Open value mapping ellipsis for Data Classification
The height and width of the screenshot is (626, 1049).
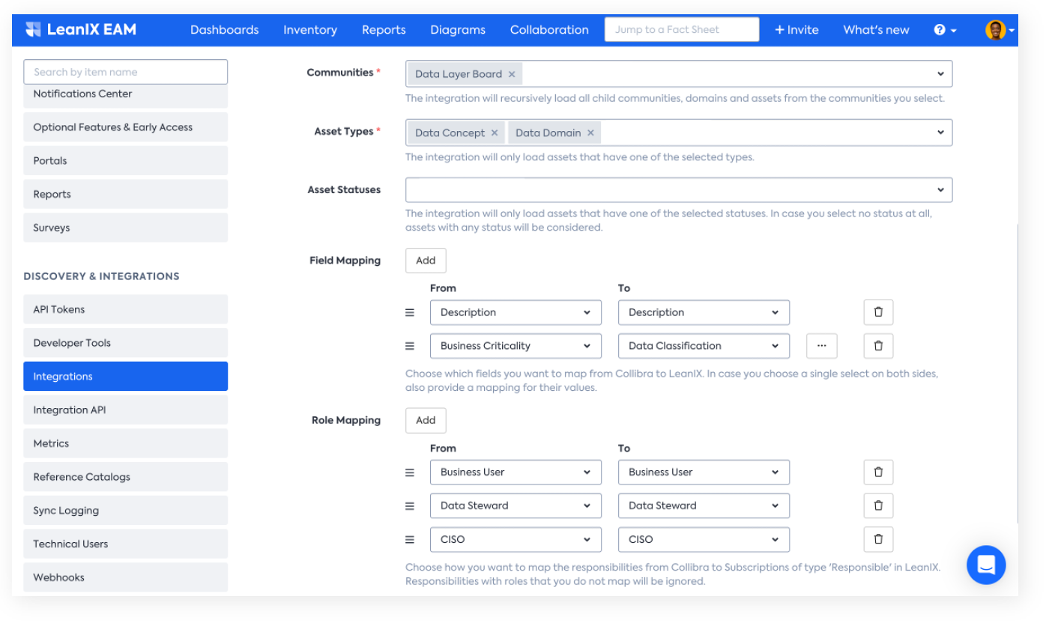click(x=822, y=346)
